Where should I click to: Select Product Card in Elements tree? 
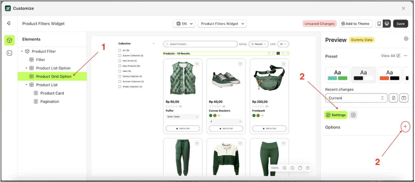point(52,93)
